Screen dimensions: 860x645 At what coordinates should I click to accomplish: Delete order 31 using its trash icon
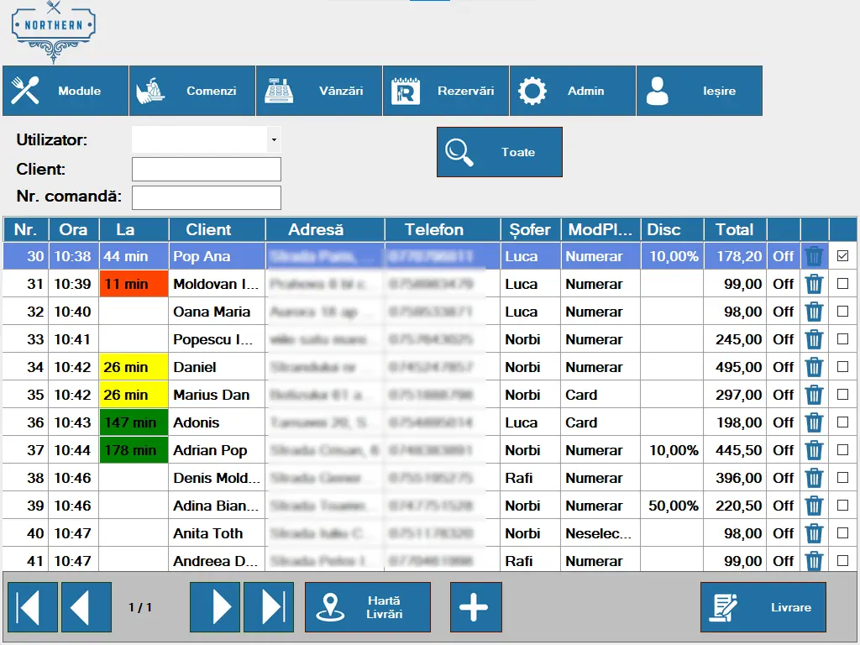[x=813, y=284]
